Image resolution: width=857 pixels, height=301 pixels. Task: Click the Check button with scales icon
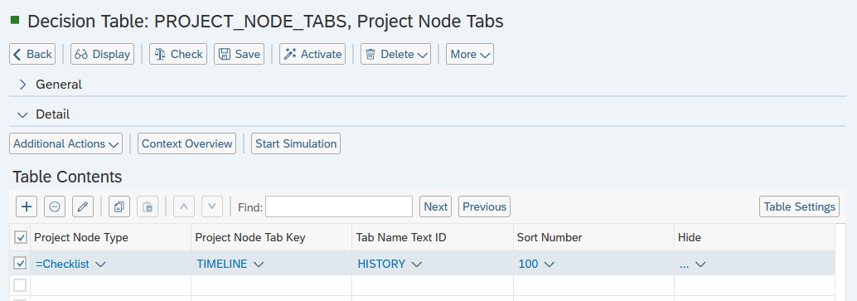(x=178, y=54)
